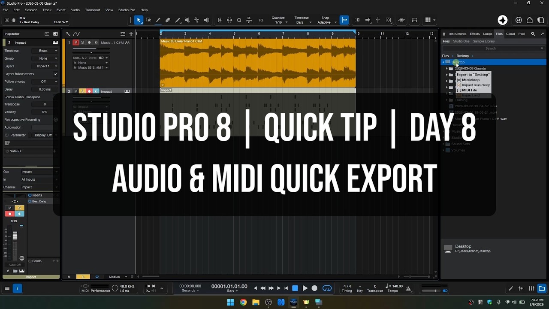Viewport: 549px width, 309px height.
Task: Click the browser Search field
Action: [493, 48]
